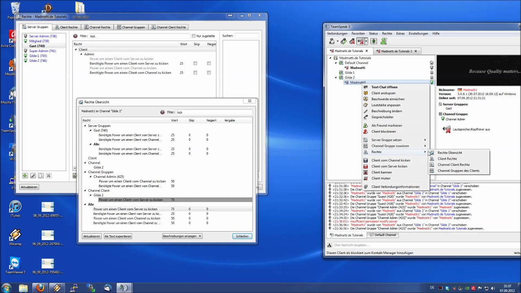The width and height of the screenshot is (521, 293).
Task: Click the mute speakers toolbar icon in TeamSpeak
Action: coord(360,41)
